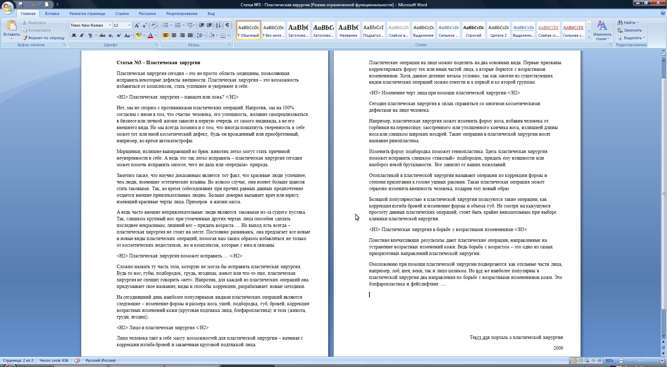
Task: Increase paragraph indent
Action: tap(209, 25)
